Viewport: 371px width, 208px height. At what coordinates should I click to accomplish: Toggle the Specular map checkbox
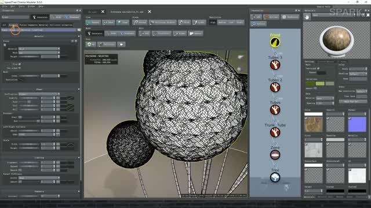[x=328, y=144]
